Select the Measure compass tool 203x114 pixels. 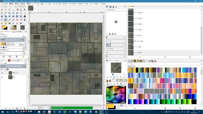pos(13,13)
